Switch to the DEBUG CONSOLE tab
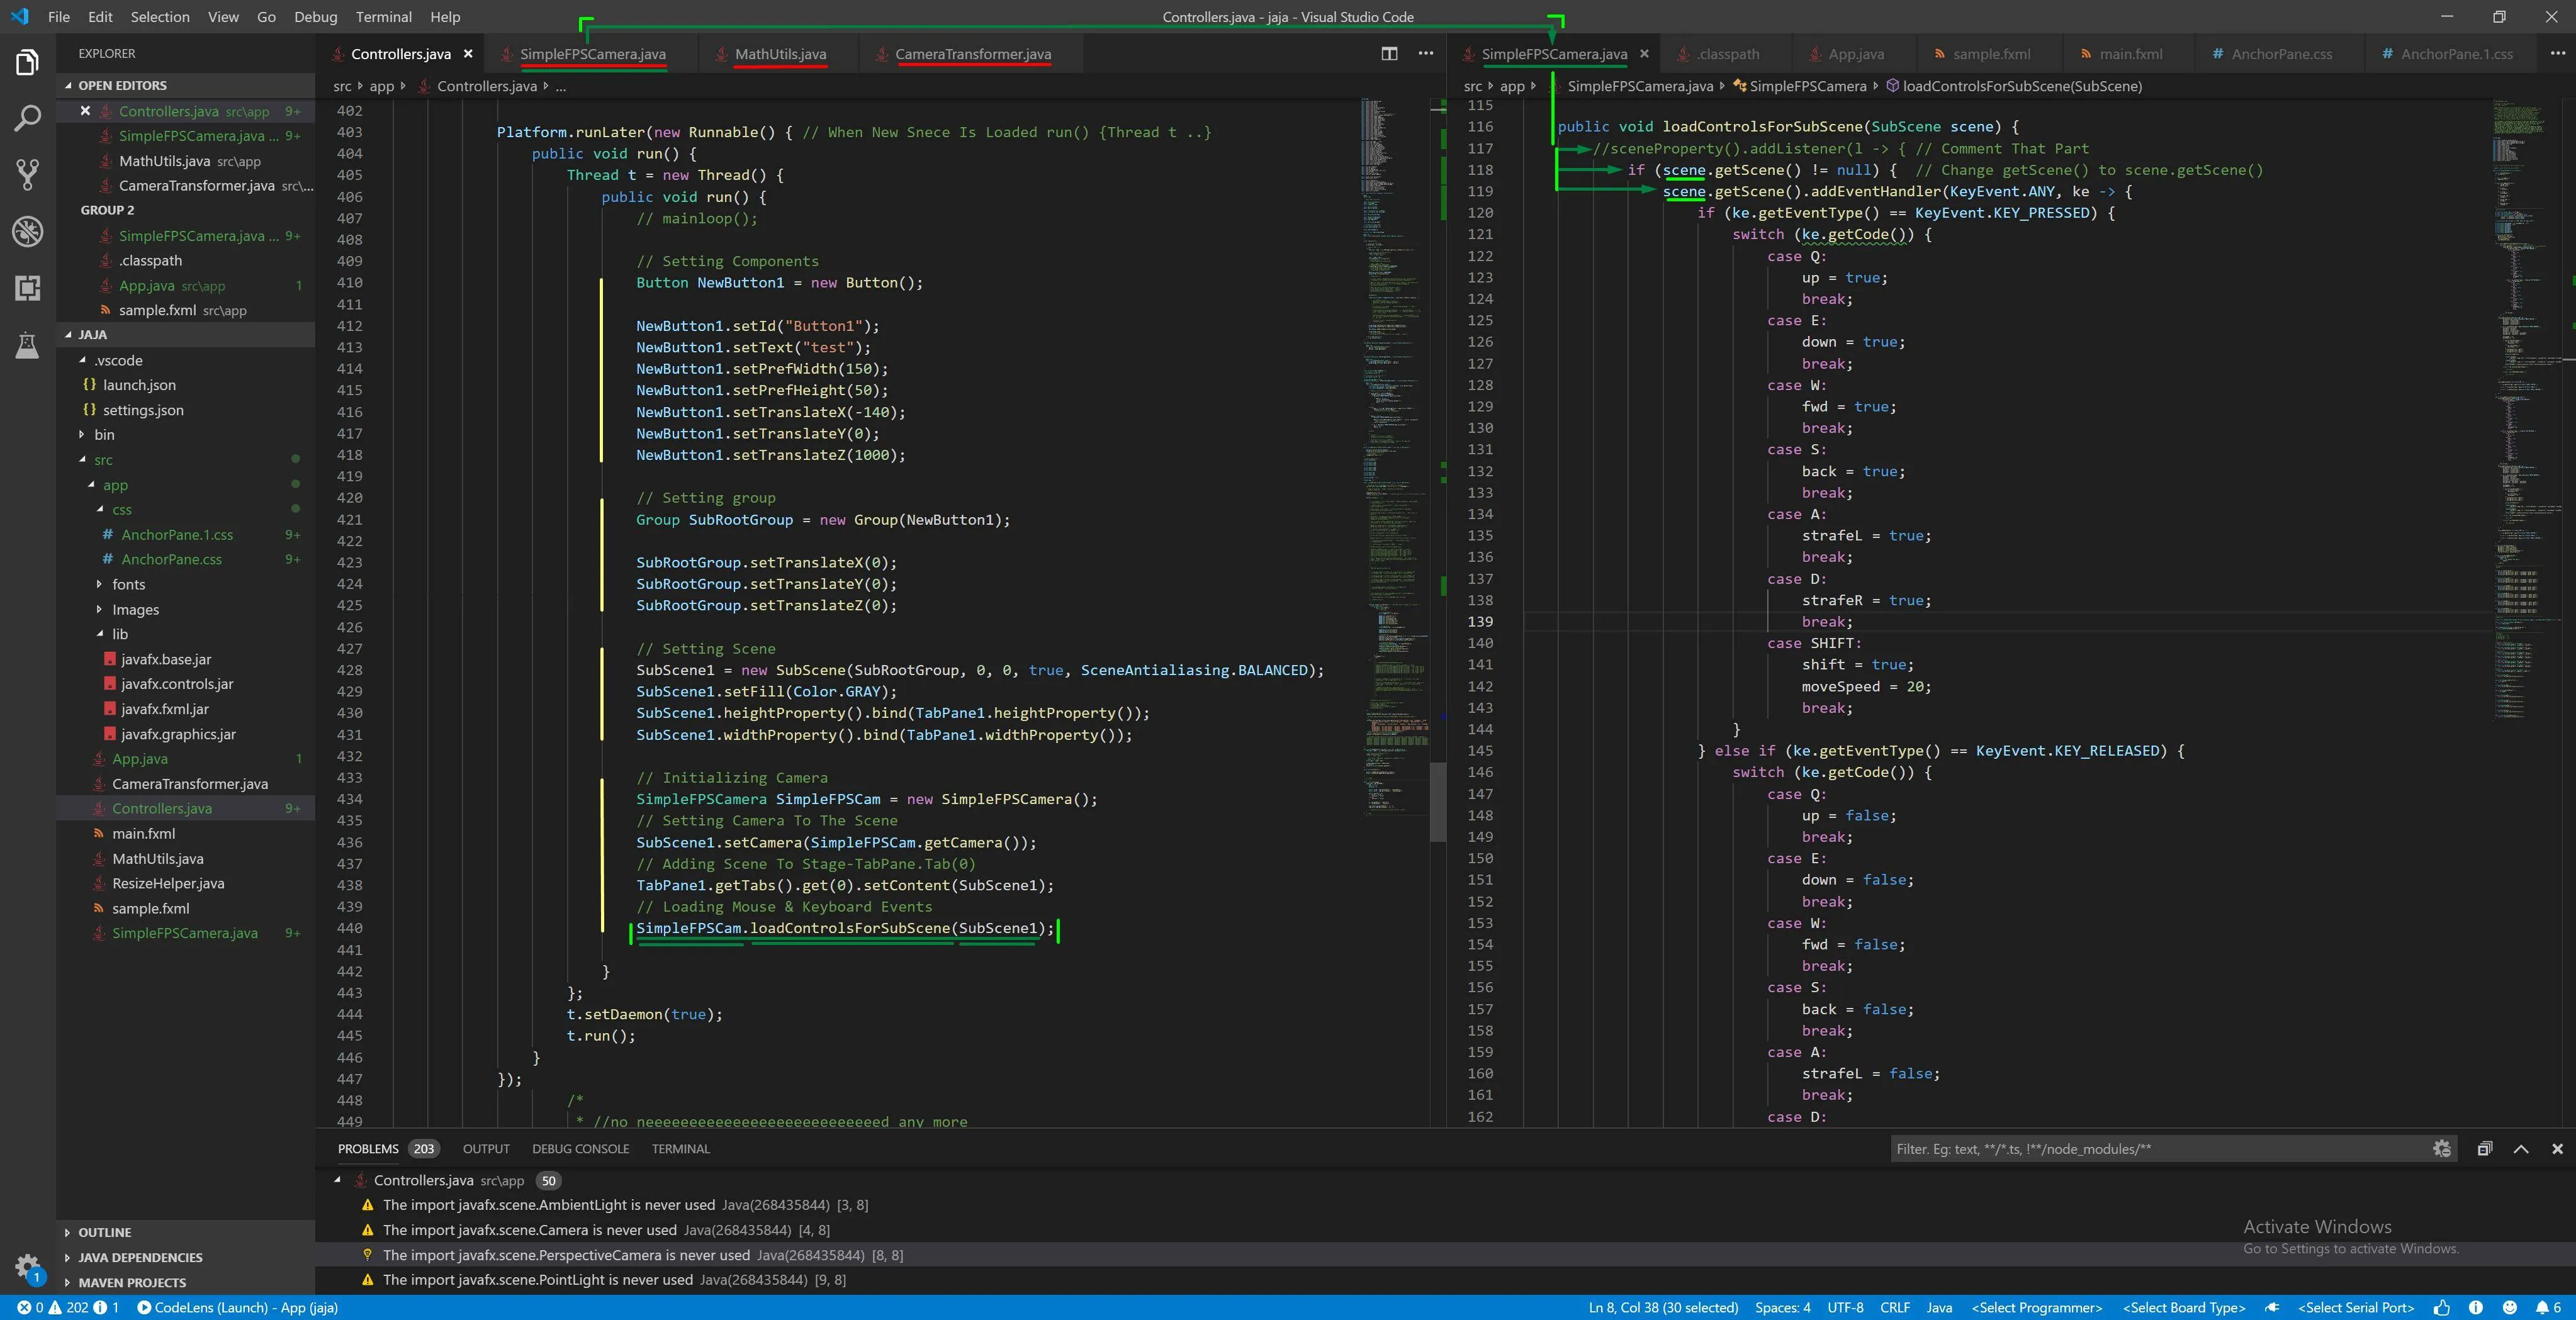Image resolution: width=2576 pixels, height=1320 pixels. (x=580, y=1149)
